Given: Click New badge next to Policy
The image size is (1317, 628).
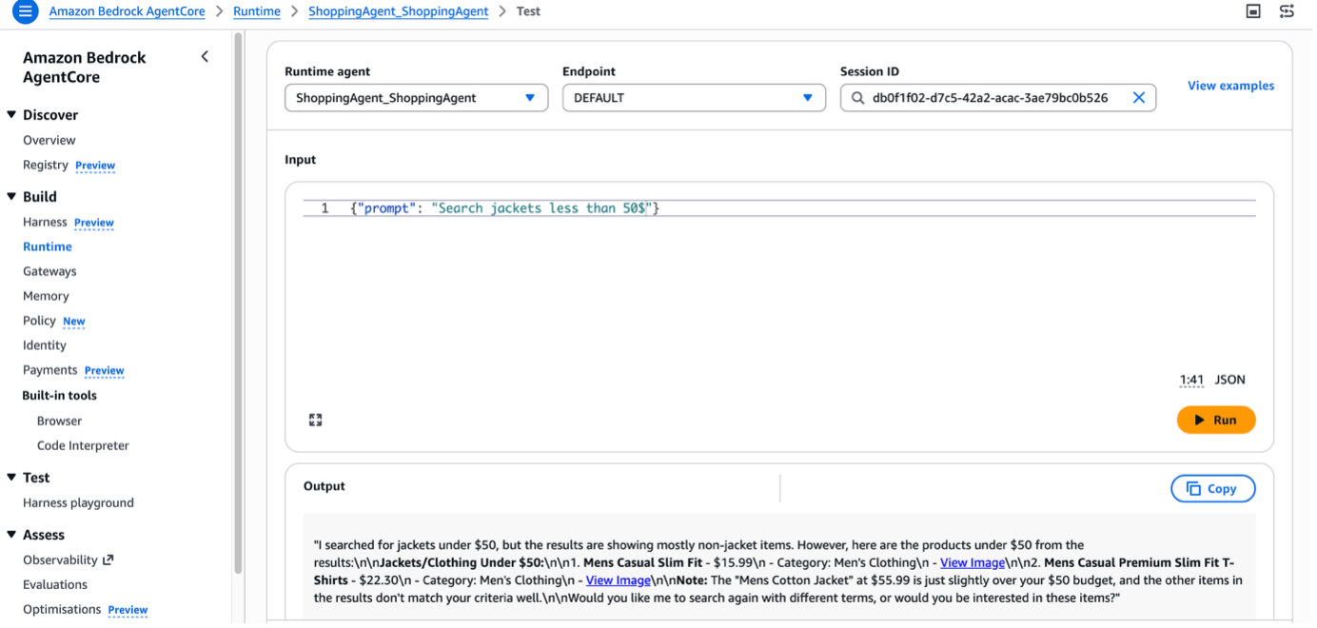Looking at the screenshot, I should click(x=74, y=322).
